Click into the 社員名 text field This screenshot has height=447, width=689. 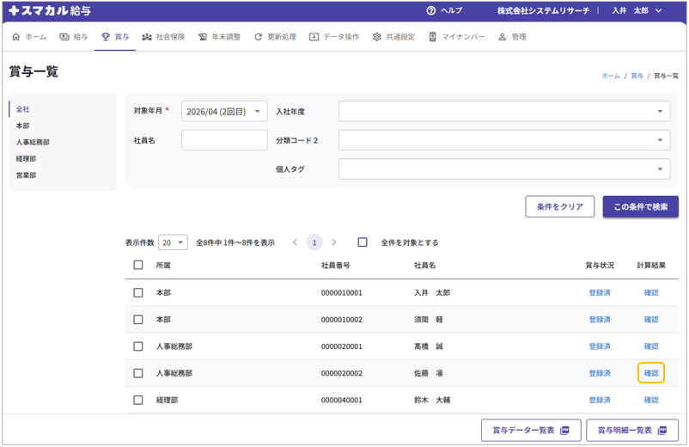coord(224,140)
